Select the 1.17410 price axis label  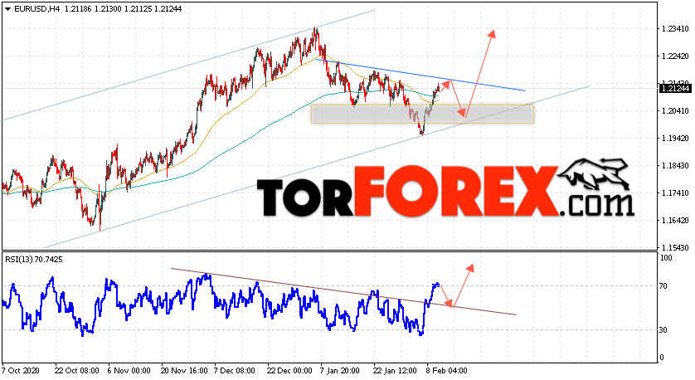point(675,192)
